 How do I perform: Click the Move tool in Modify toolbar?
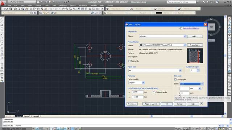229,35
